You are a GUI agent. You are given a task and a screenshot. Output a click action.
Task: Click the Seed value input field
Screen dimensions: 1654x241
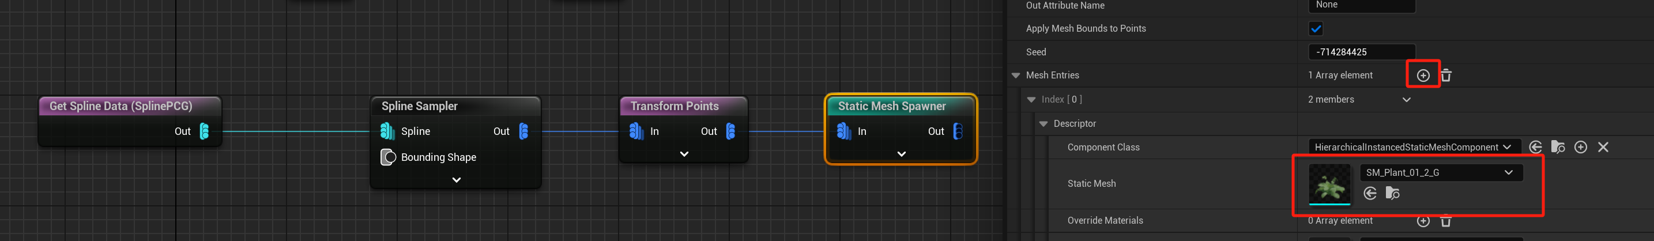1361,52
